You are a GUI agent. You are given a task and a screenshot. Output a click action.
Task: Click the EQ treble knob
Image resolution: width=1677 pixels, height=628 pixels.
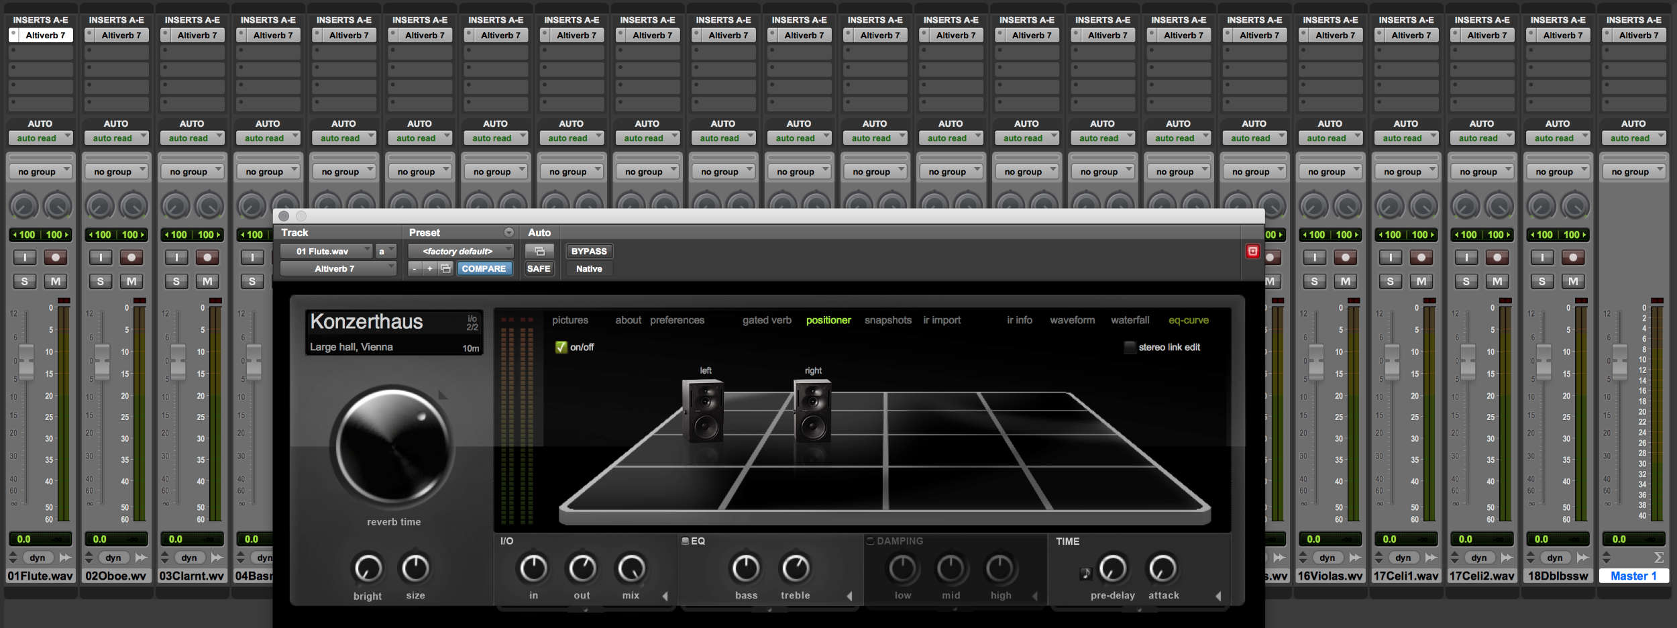[796, 568]
